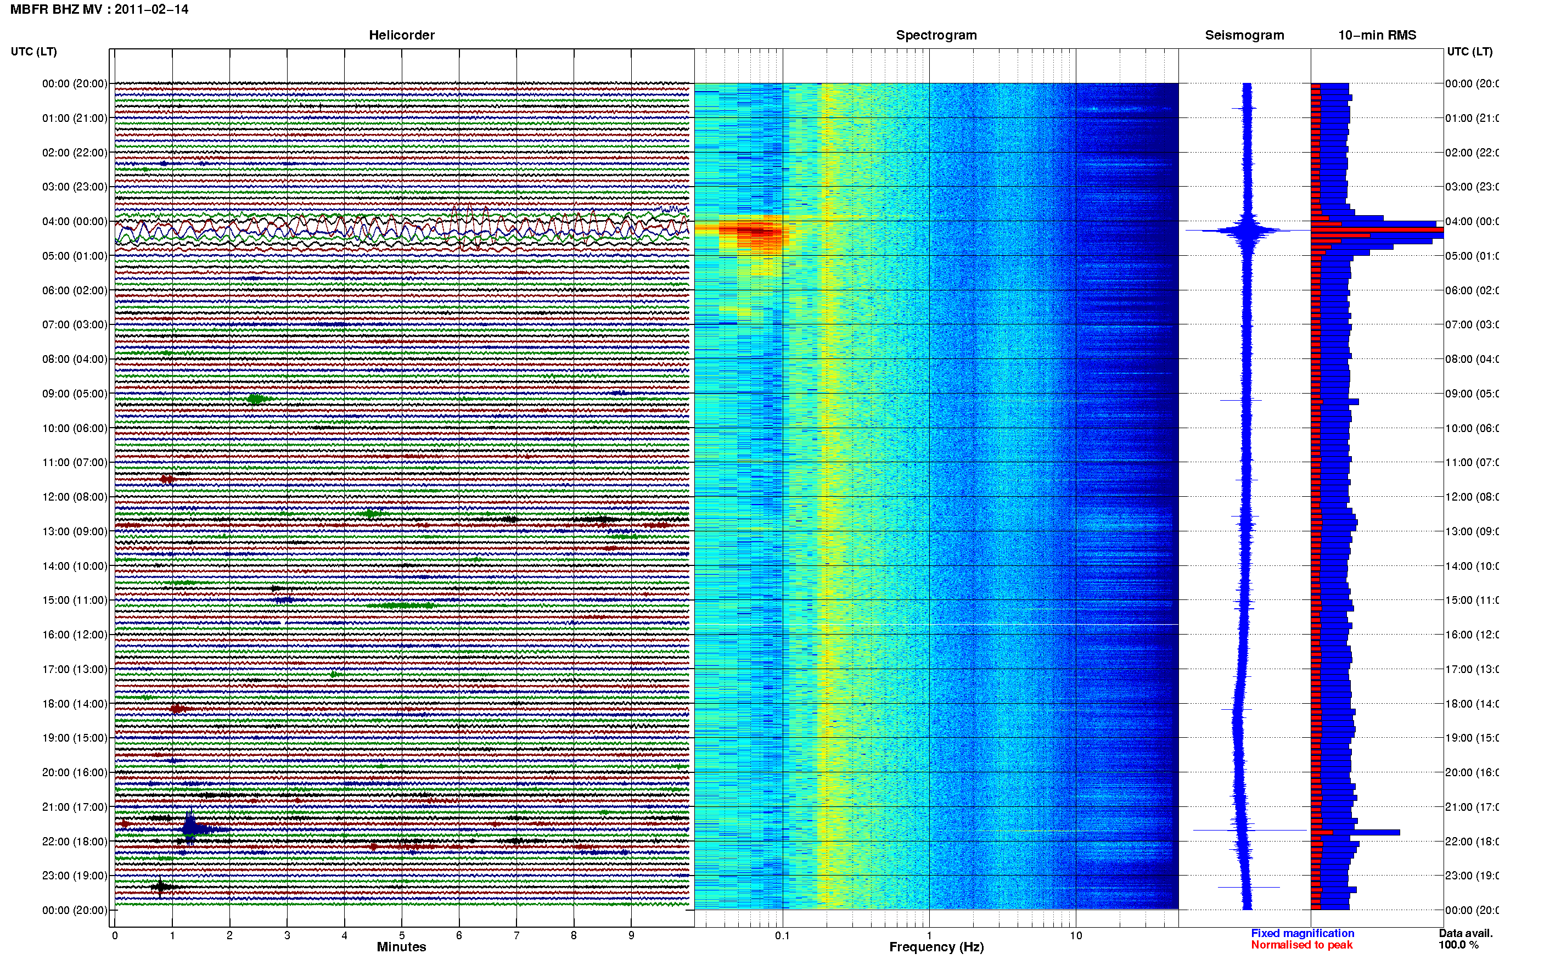Image resolution: width=1561 pixels, height=976 pixels.
Task: Click the '10' frequency tick label
Action: point(1076,935)
